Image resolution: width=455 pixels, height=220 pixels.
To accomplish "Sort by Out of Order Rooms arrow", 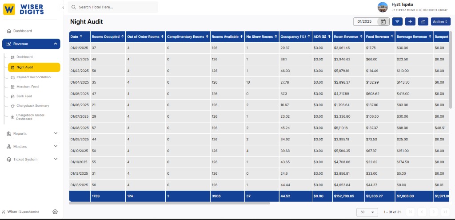I will (x=162, y=36).
